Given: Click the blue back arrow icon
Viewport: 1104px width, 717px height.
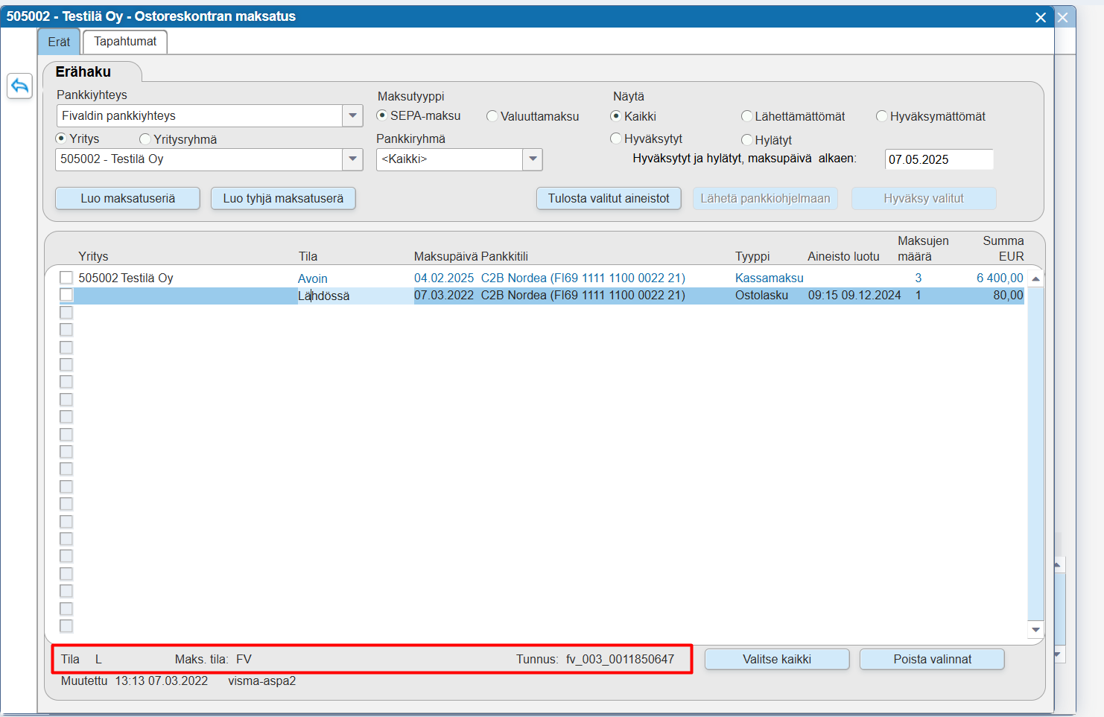Looking at the screenshot, I should tap(19, 86).
